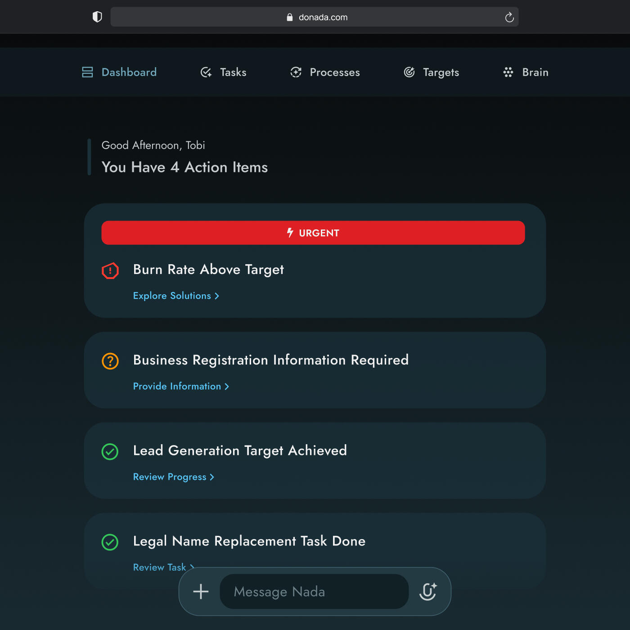The width and height of the screenshot is (630, 630).
Task: Open the Review Progress link
Action: tap(173, 477)
